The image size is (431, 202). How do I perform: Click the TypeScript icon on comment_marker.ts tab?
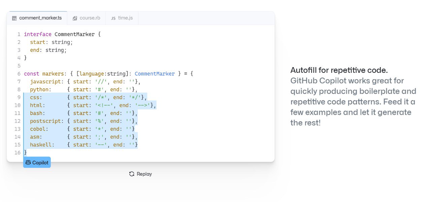point(14,18)
